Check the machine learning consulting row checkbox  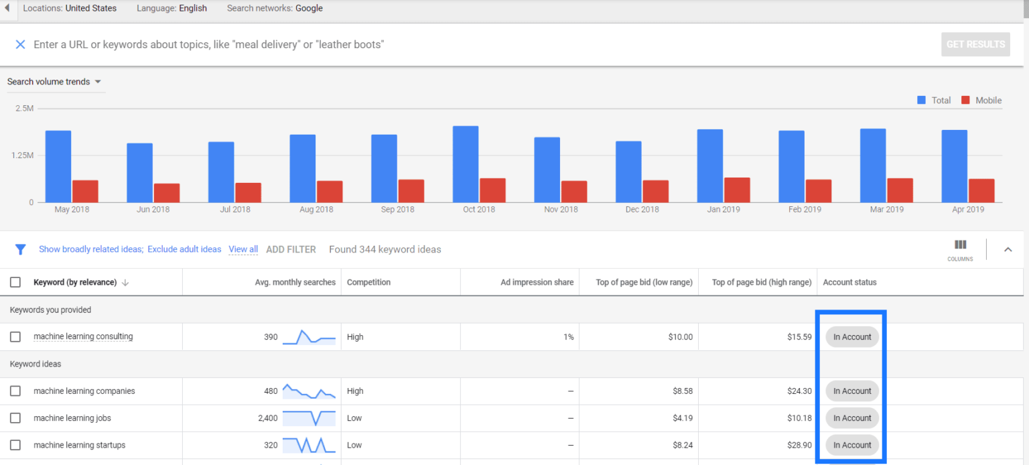[x=15, y=336]
